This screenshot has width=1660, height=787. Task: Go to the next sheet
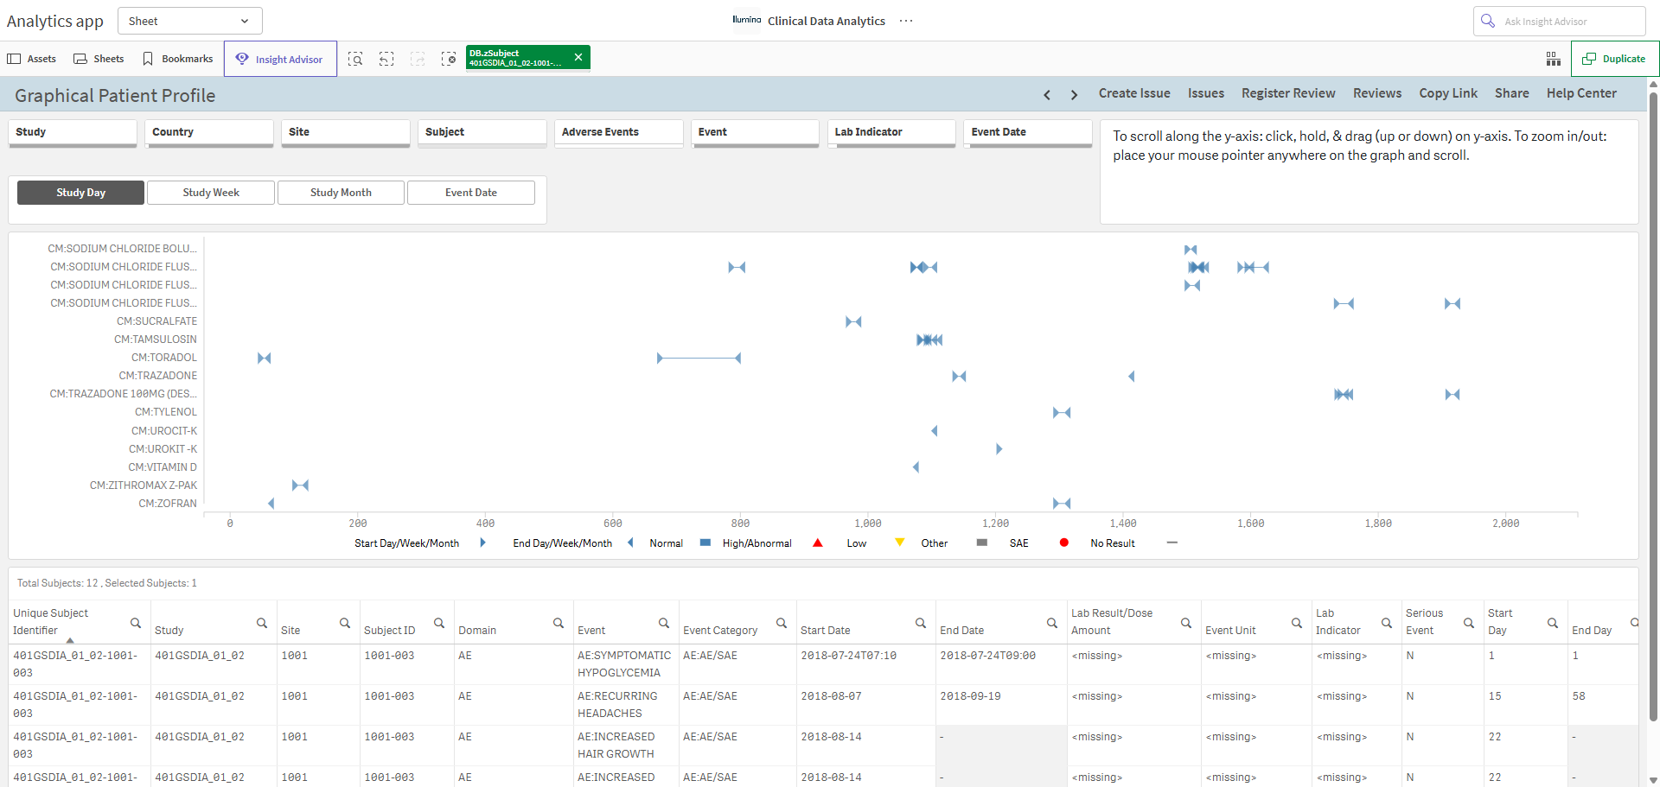[1074, 94]
